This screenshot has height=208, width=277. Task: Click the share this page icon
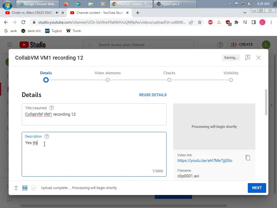tap(191, 22)
